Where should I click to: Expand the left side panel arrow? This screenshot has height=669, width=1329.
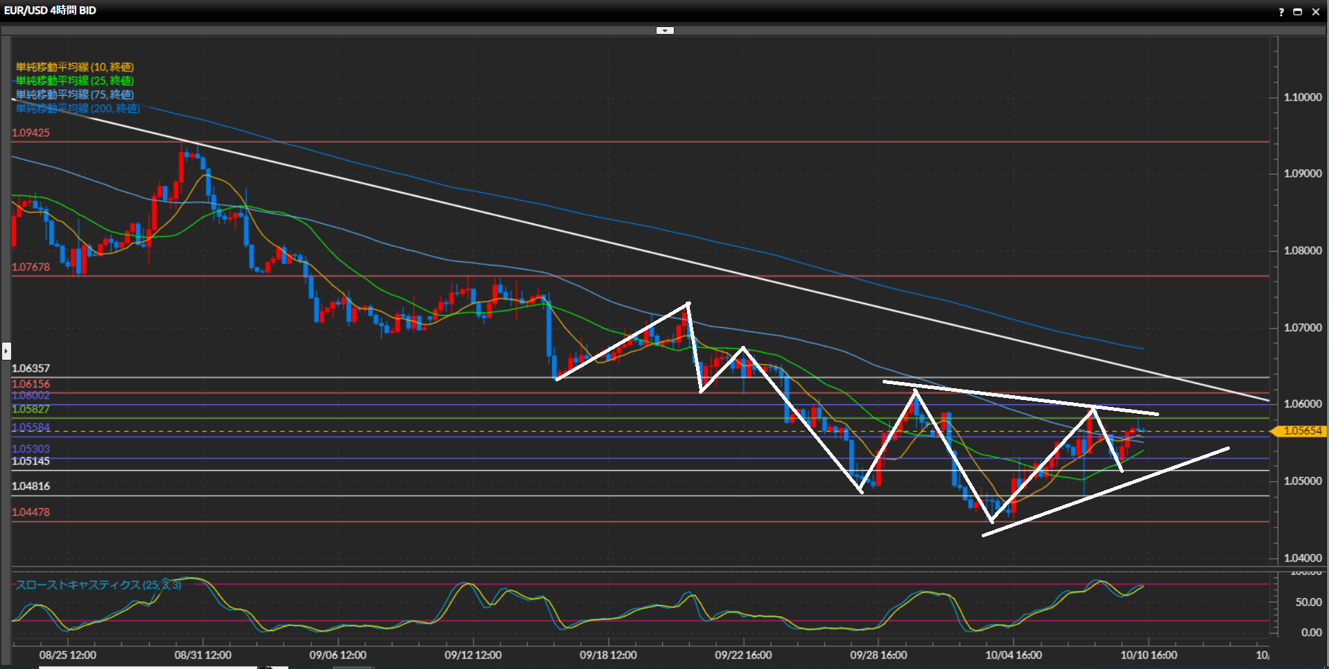[6, 351]
